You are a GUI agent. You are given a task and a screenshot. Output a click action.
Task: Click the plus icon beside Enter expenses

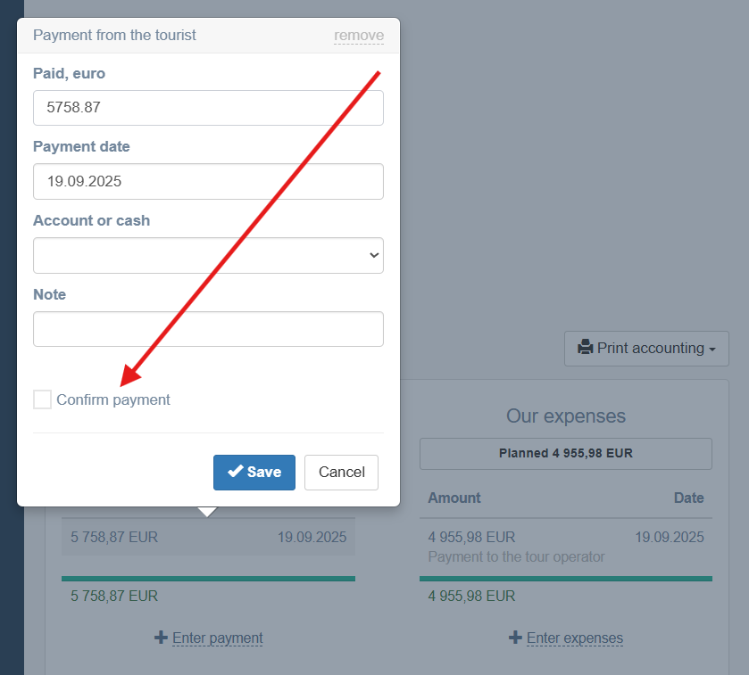tap(515, 638)
